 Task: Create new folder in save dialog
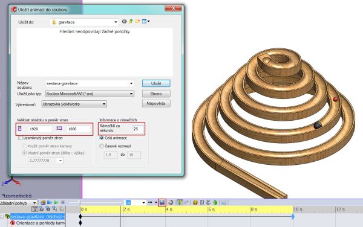click(x=137, y=21)
